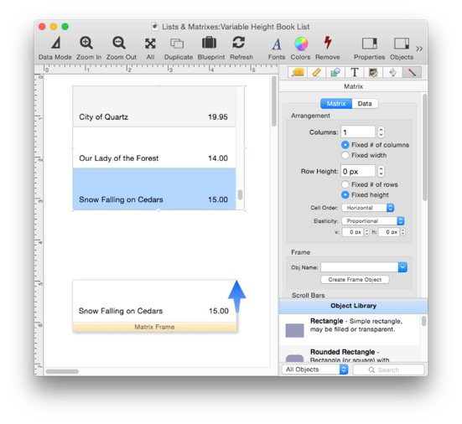462x424 pixels.
Task: Choose the Fixed # of rows option
Action: tap(345, 184)
